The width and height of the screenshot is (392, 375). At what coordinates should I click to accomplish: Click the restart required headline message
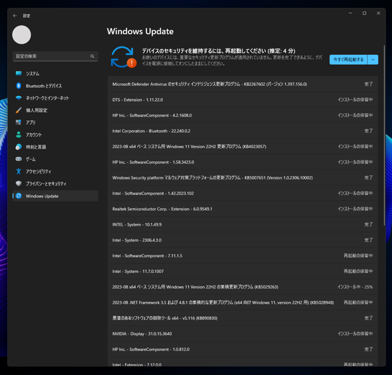pyautogui.click(x=219, y=51)
